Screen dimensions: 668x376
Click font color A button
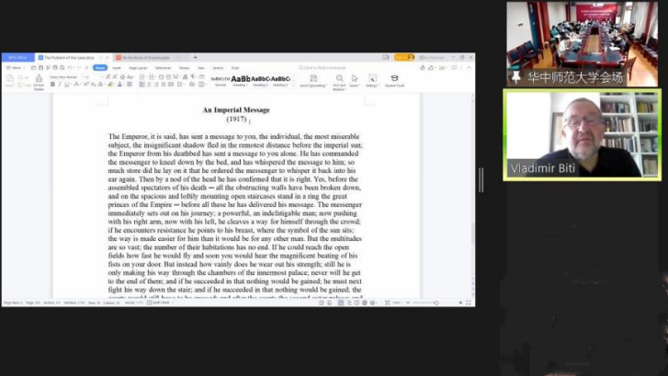[x=119, y=85]
